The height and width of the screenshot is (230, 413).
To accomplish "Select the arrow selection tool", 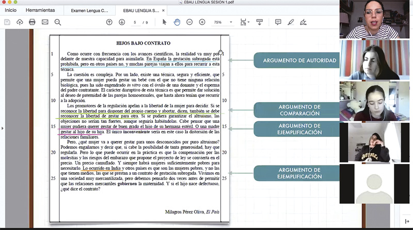I will (x=164, y=22).
